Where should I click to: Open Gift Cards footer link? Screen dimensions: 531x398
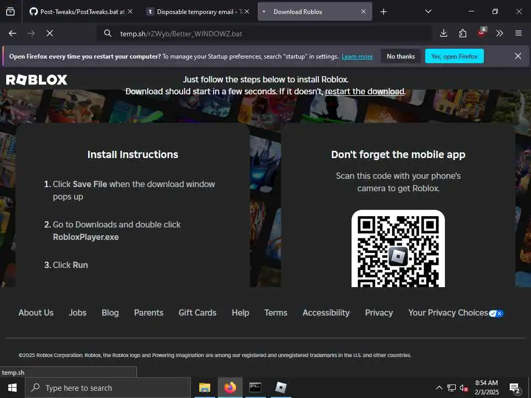coord(198,312)
